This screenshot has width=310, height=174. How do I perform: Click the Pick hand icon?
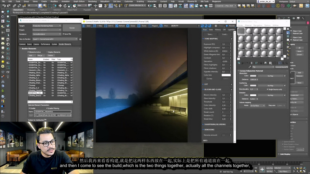point(161,26)
